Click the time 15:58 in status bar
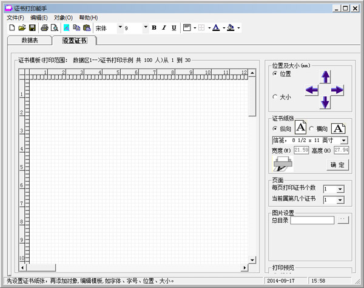 318,281
